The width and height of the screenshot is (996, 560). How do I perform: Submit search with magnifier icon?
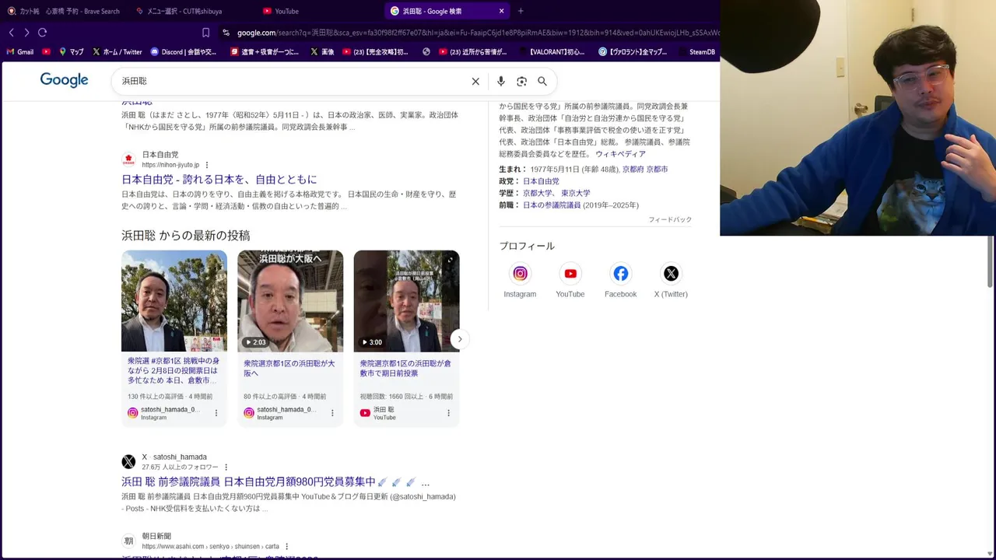pos(542,81)
